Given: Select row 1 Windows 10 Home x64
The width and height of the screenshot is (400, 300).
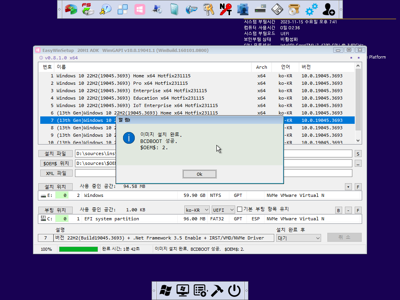Looking at the screenshot, I should click(197, 76).
